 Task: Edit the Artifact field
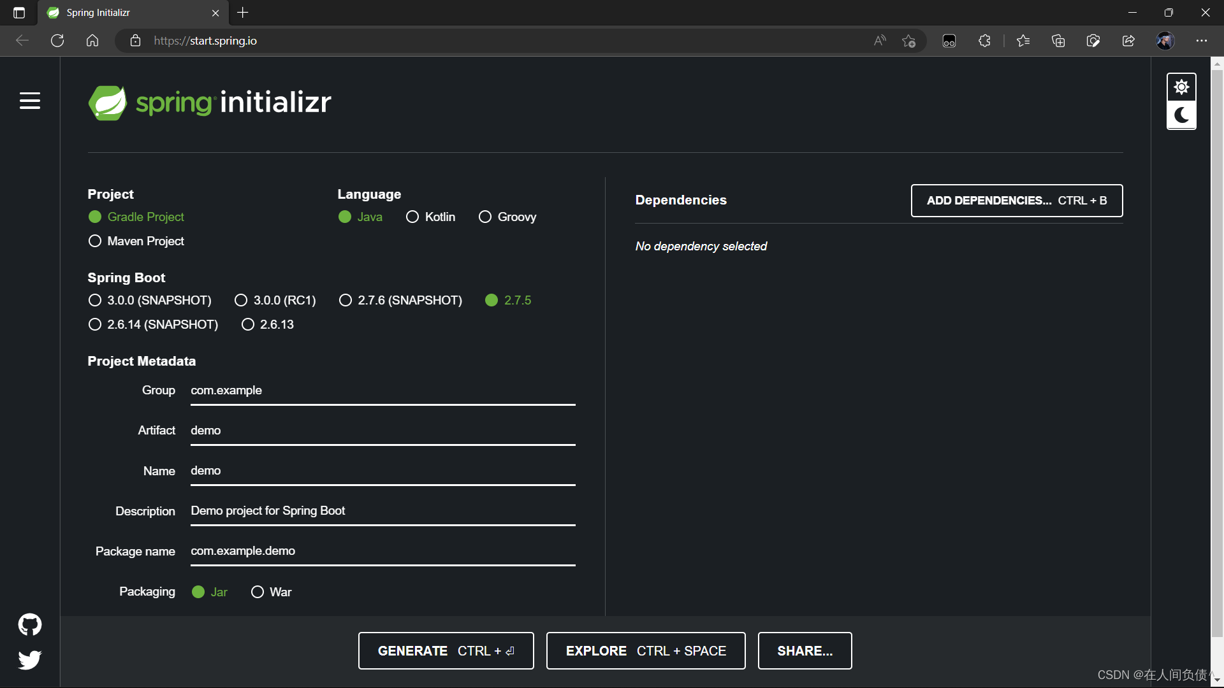pyautogui.click(x=383, y=431)
